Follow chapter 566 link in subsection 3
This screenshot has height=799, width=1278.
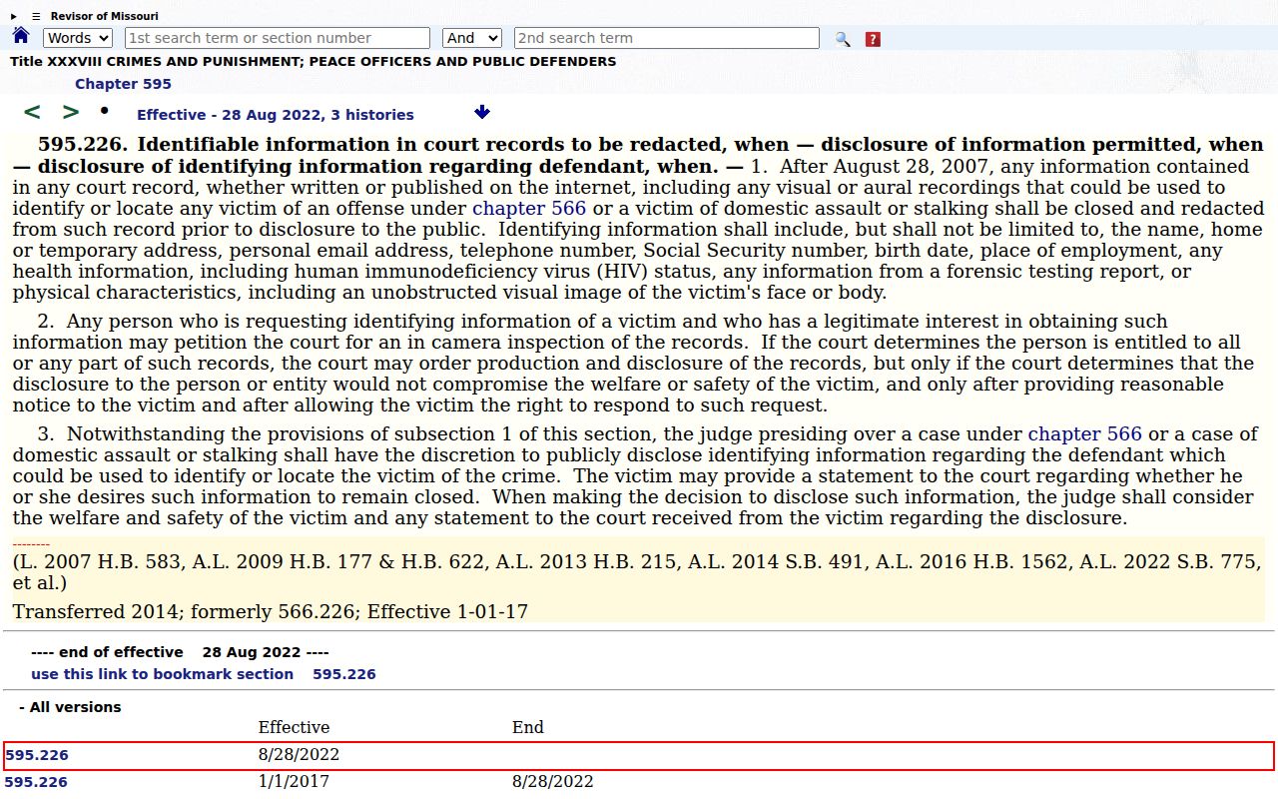(x=1085, y=433)
